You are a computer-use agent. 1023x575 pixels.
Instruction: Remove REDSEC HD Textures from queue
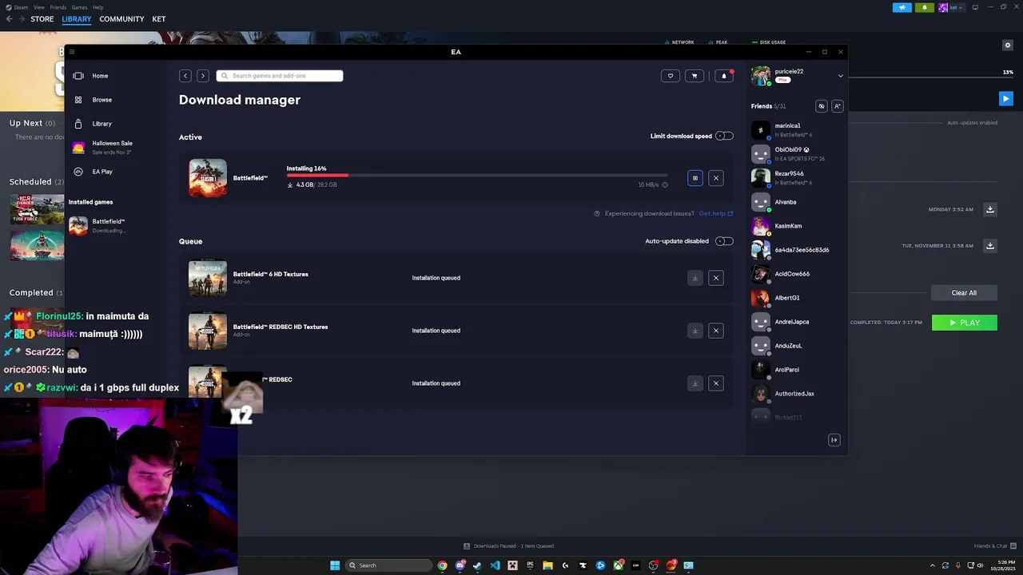tap(716, 331)
